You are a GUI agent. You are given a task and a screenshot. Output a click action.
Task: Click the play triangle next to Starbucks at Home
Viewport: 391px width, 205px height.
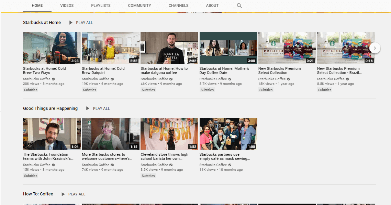[x=71, y=23]
